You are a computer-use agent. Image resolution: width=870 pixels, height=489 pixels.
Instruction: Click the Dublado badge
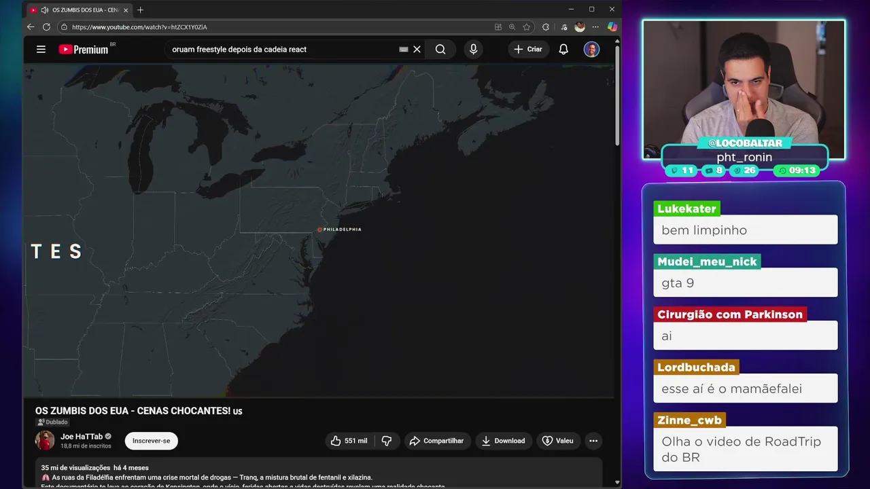(52, 422)
